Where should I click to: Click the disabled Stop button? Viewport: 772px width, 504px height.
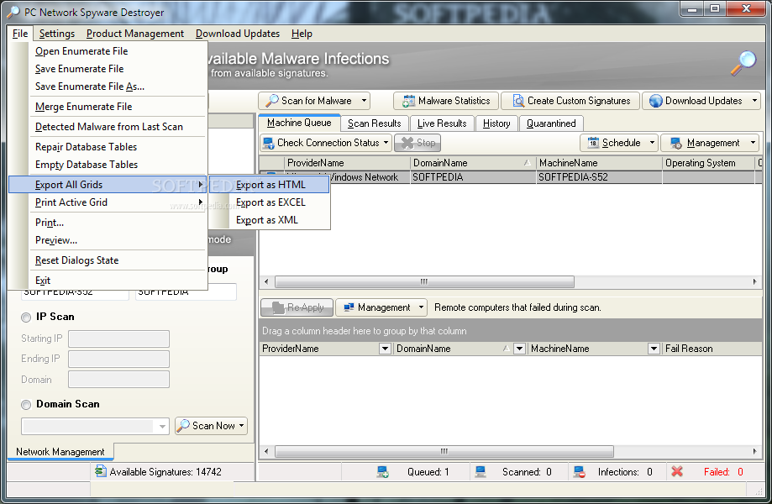click(418, 143)
